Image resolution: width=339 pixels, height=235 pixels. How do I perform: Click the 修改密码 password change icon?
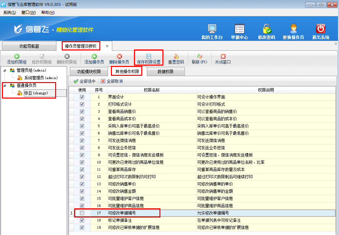tap(266, 32)
